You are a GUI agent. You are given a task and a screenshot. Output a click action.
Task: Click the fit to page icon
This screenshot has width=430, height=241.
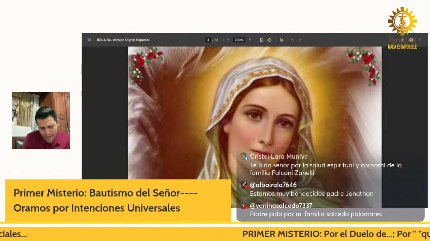pos(262,40)
